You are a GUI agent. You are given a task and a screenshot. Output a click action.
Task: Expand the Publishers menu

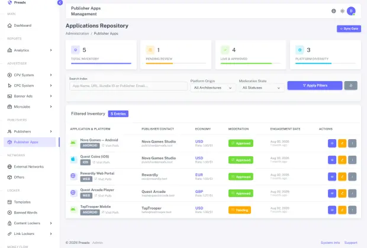(30, 131)
